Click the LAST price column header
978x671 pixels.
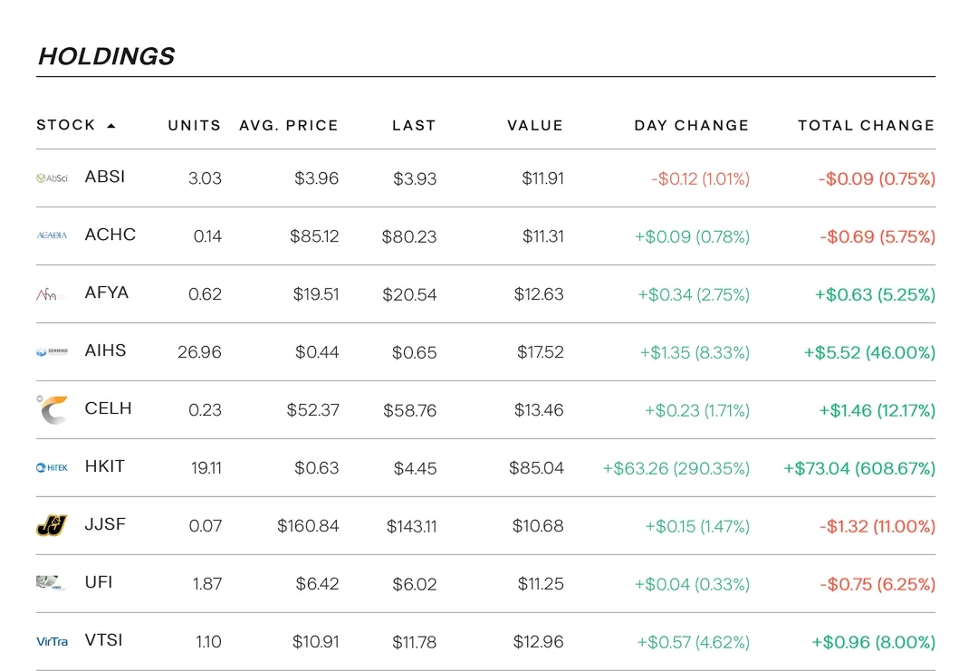click(414, 126)
